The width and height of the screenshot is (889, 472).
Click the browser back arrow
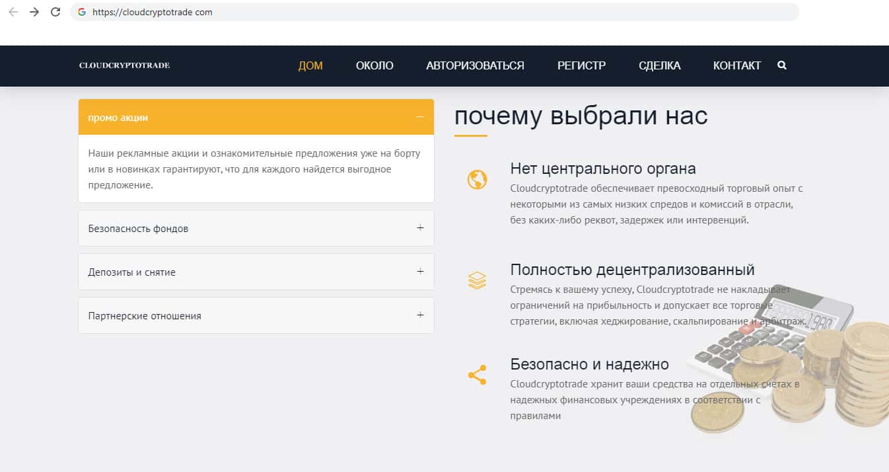click(13, 12)
